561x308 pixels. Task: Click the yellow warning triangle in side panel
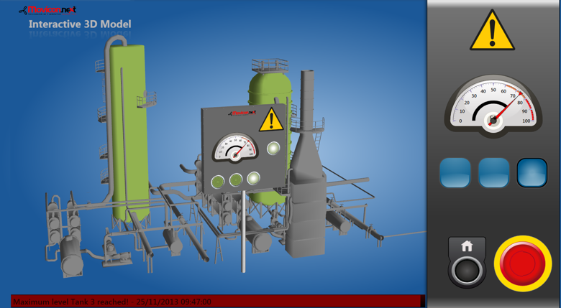[x=492, y=31]
